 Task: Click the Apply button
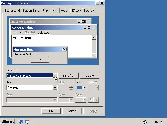[x=93, y=111]
